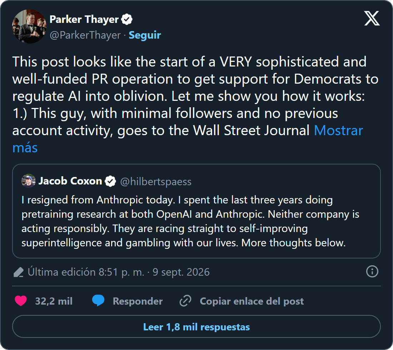Click Parker Thayer's verified badge
This screenshot has width=393, height=350.
[x=127, y=19]
